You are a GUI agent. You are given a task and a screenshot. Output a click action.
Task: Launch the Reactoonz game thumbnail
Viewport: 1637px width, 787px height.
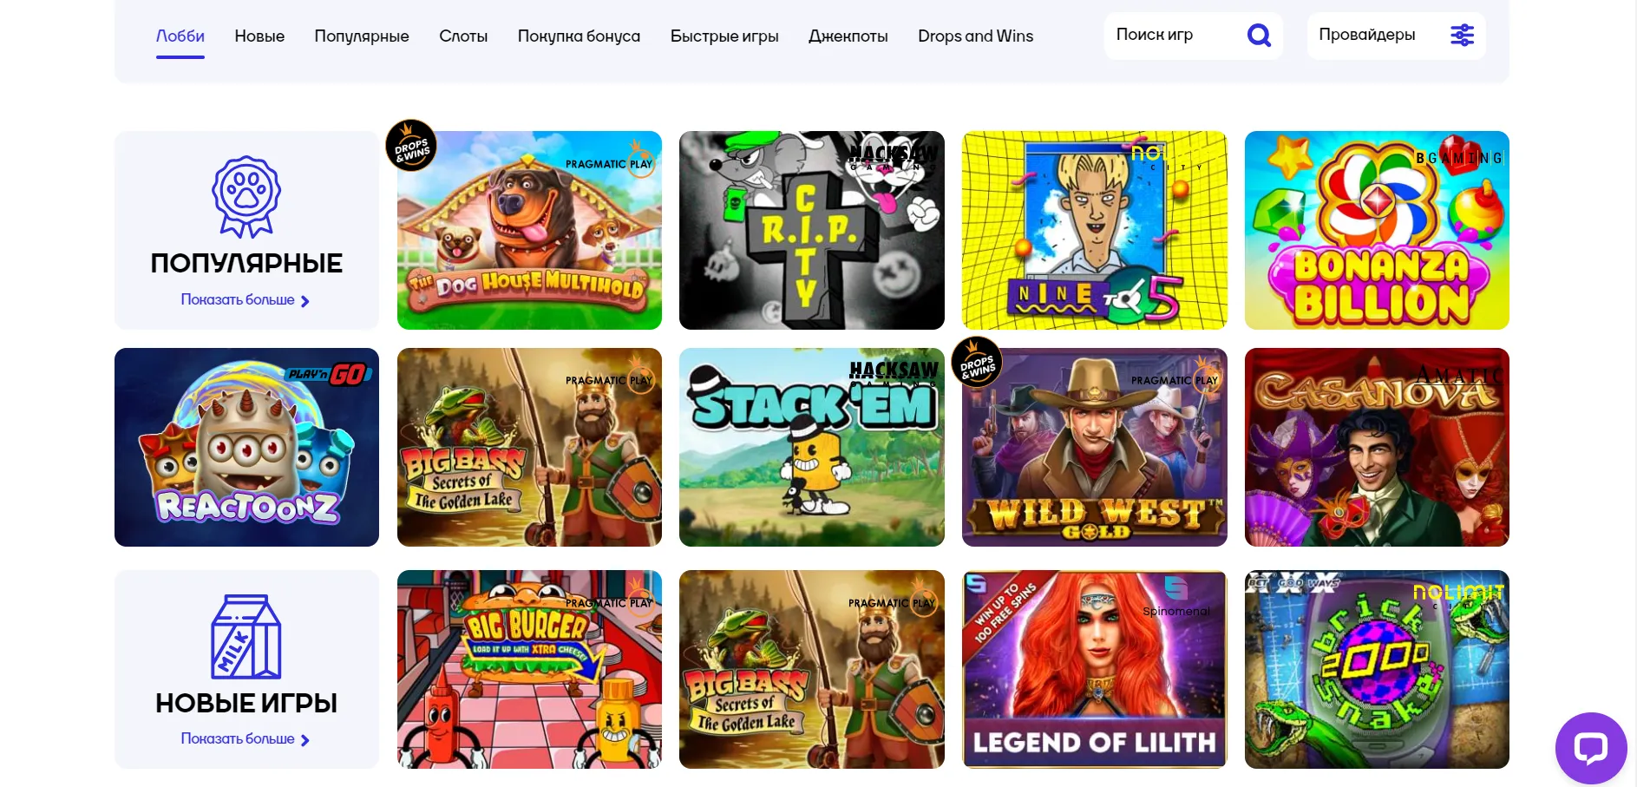246,447
